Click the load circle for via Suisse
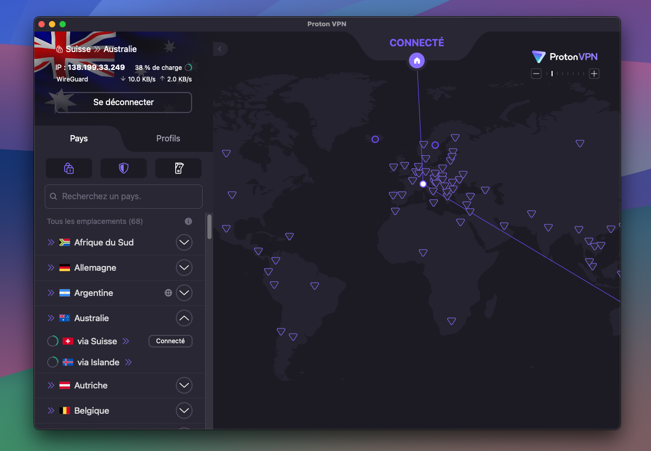This screenshot has height=451, width=651. pyautogui.click(x=53, y=341)
